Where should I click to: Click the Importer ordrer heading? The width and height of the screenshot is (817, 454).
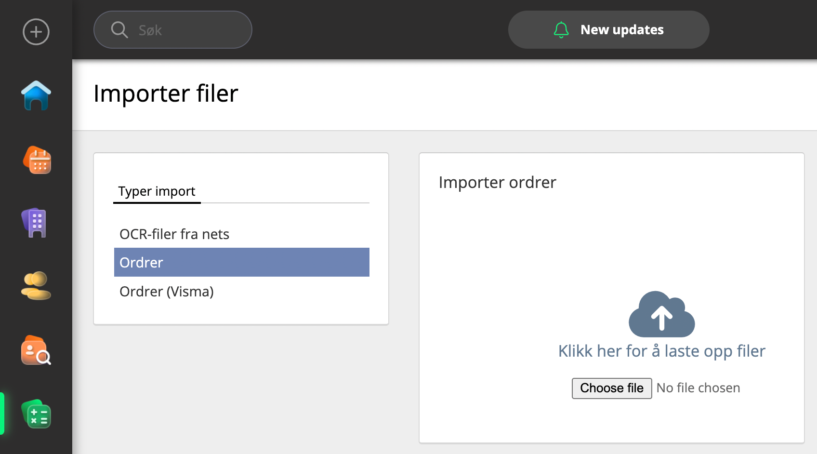click(x=497, y=183)
